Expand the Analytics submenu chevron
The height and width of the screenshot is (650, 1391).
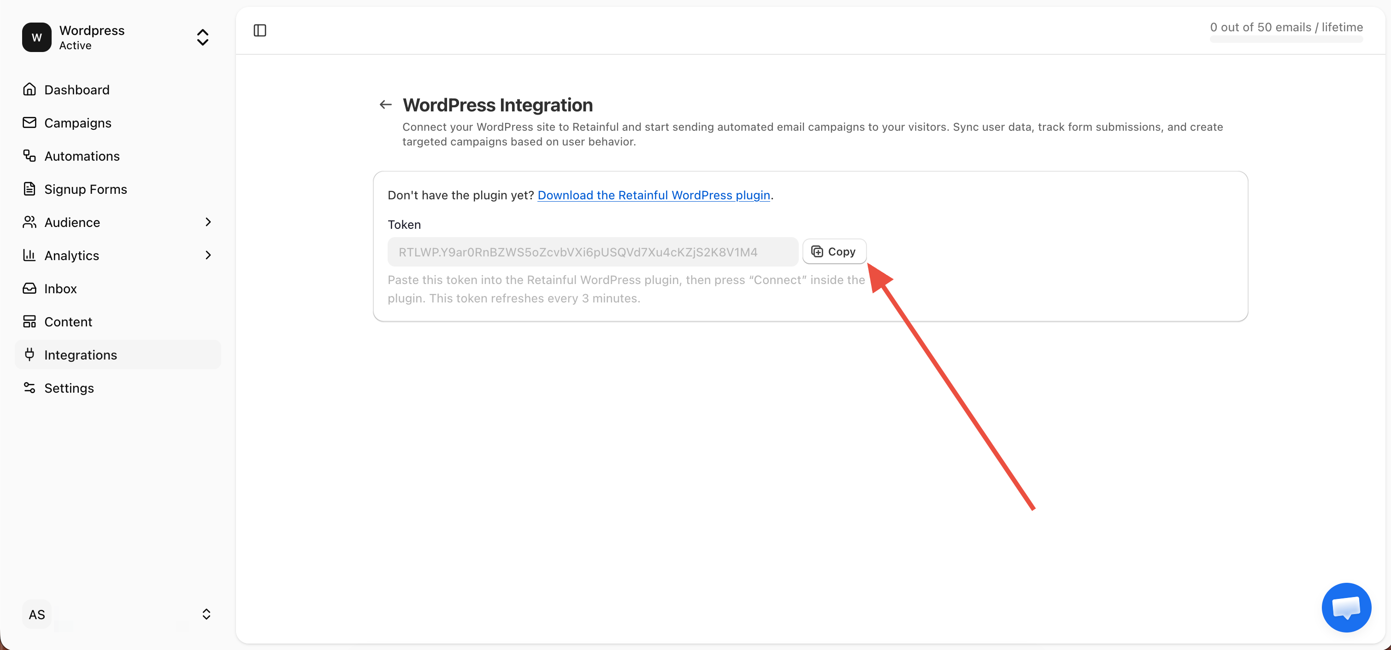[x=208, y=255]
